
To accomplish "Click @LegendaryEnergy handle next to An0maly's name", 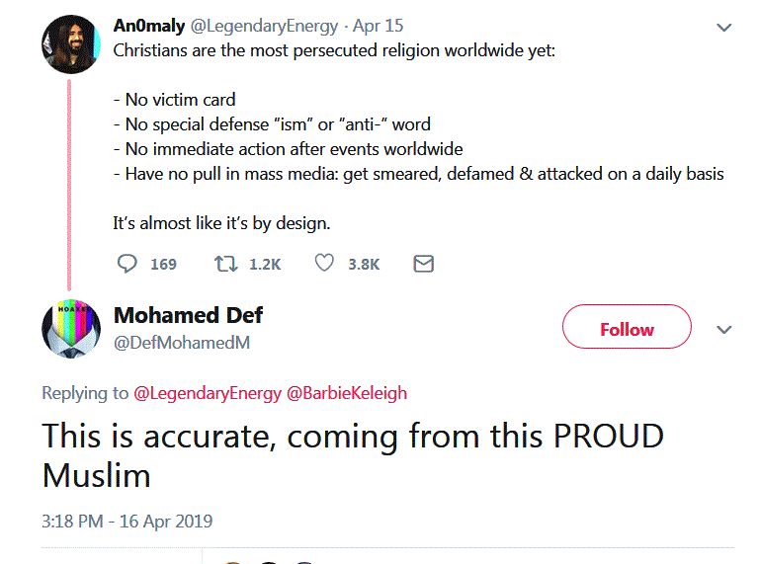I will point(250,26).
